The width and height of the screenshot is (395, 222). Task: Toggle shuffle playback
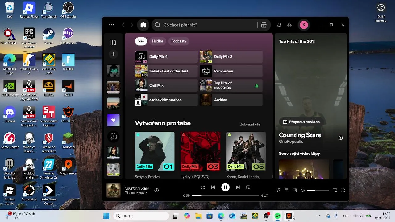(202, 187)
